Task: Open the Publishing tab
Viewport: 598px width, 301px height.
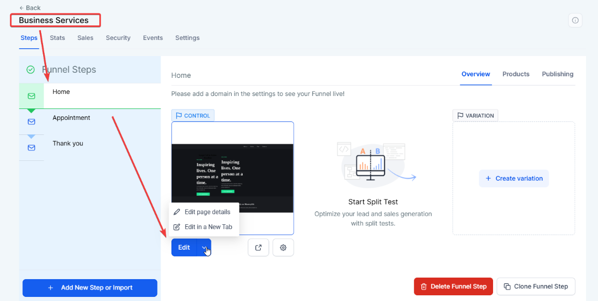Action: tap(557, 74)
